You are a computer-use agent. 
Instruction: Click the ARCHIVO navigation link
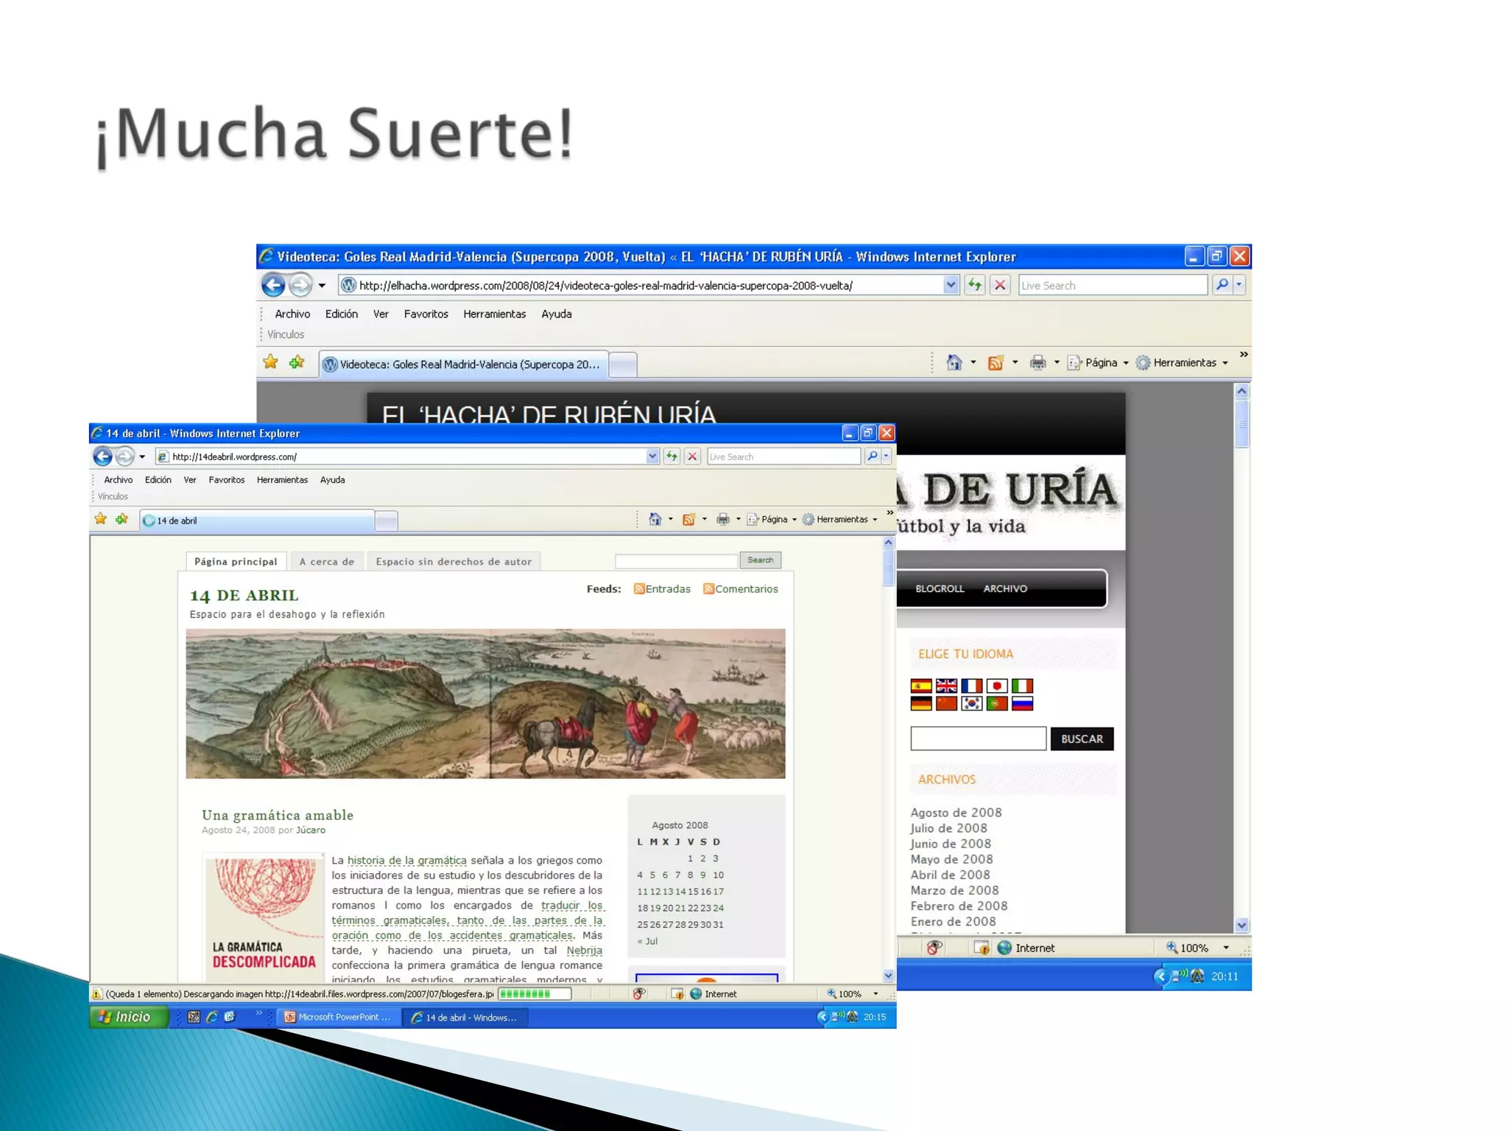[1005, 588]
